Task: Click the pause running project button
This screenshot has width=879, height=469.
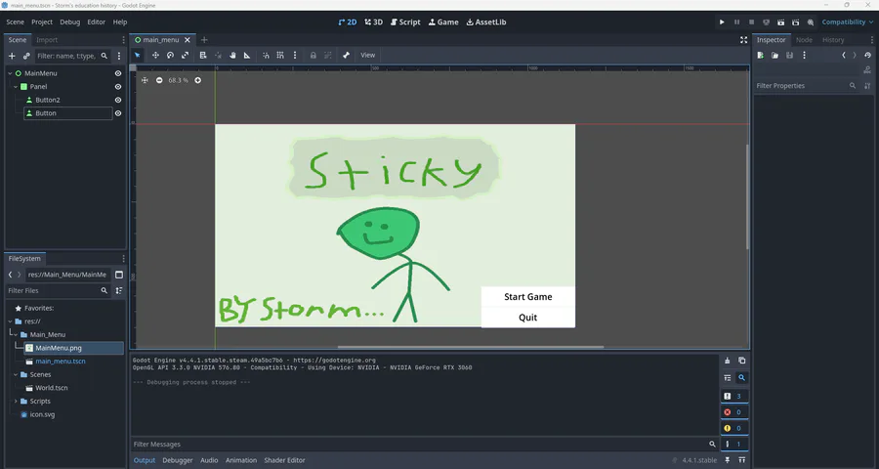Action: point(736,21)
